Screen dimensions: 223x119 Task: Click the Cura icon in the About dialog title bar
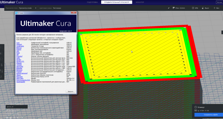pos(16,13)
